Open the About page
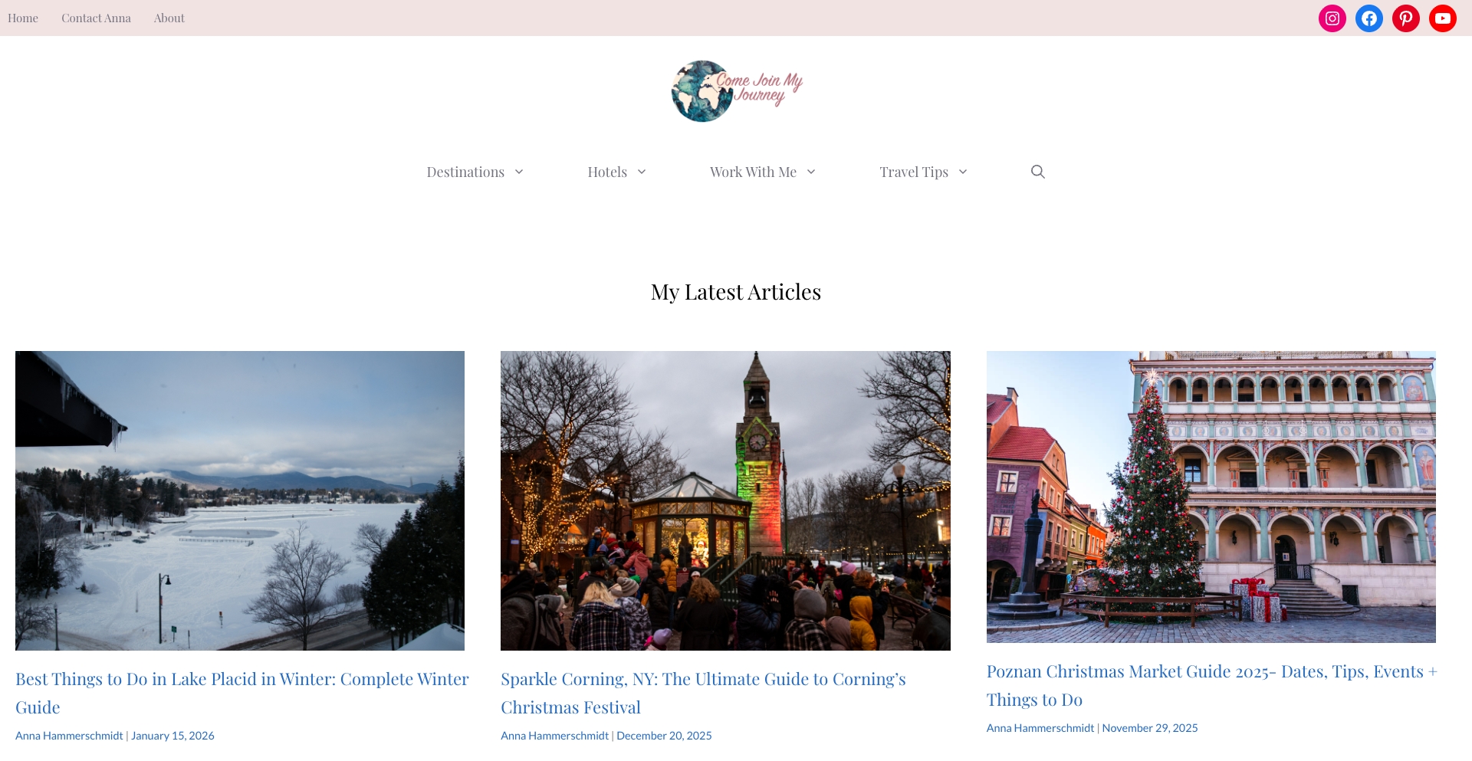Screen dimensions: 1472x761 click(169, 18)
